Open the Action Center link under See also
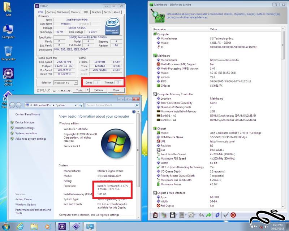 click(23, 199)
